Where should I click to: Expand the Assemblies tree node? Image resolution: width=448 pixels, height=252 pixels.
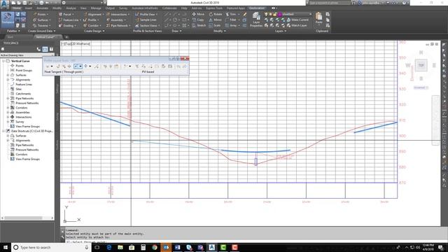(8, 112)
